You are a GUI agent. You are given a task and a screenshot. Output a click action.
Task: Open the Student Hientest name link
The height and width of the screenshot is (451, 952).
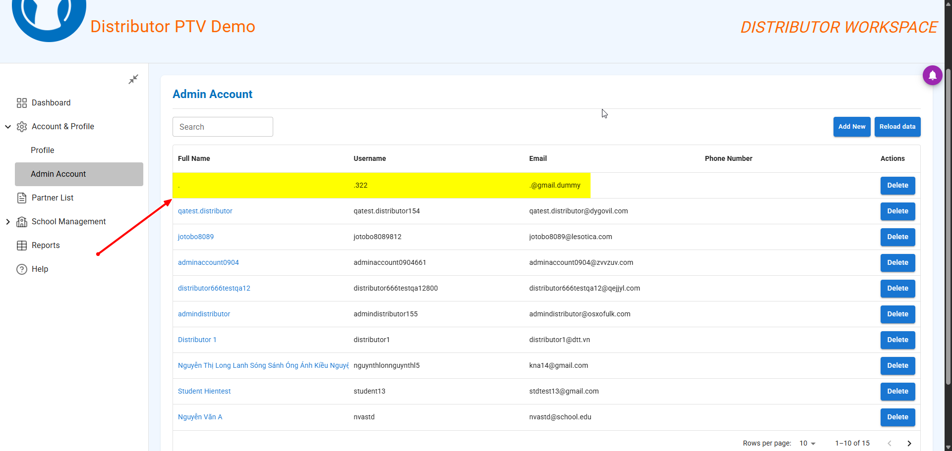click(204, 391)
